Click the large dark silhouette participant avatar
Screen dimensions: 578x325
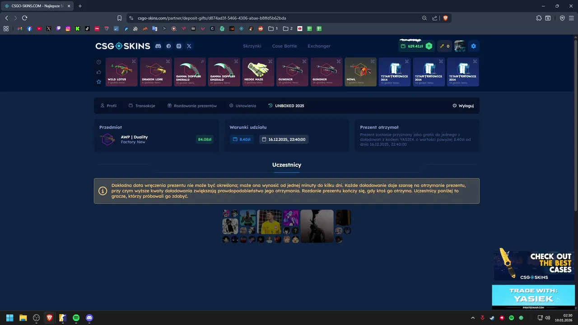pos(317,226)
